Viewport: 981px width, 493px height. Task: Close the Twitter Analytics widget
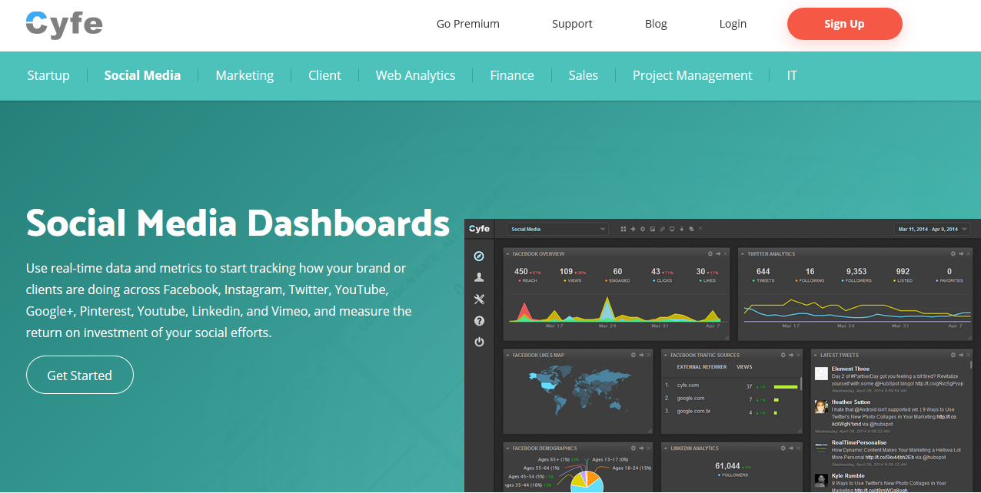[969, 253]
